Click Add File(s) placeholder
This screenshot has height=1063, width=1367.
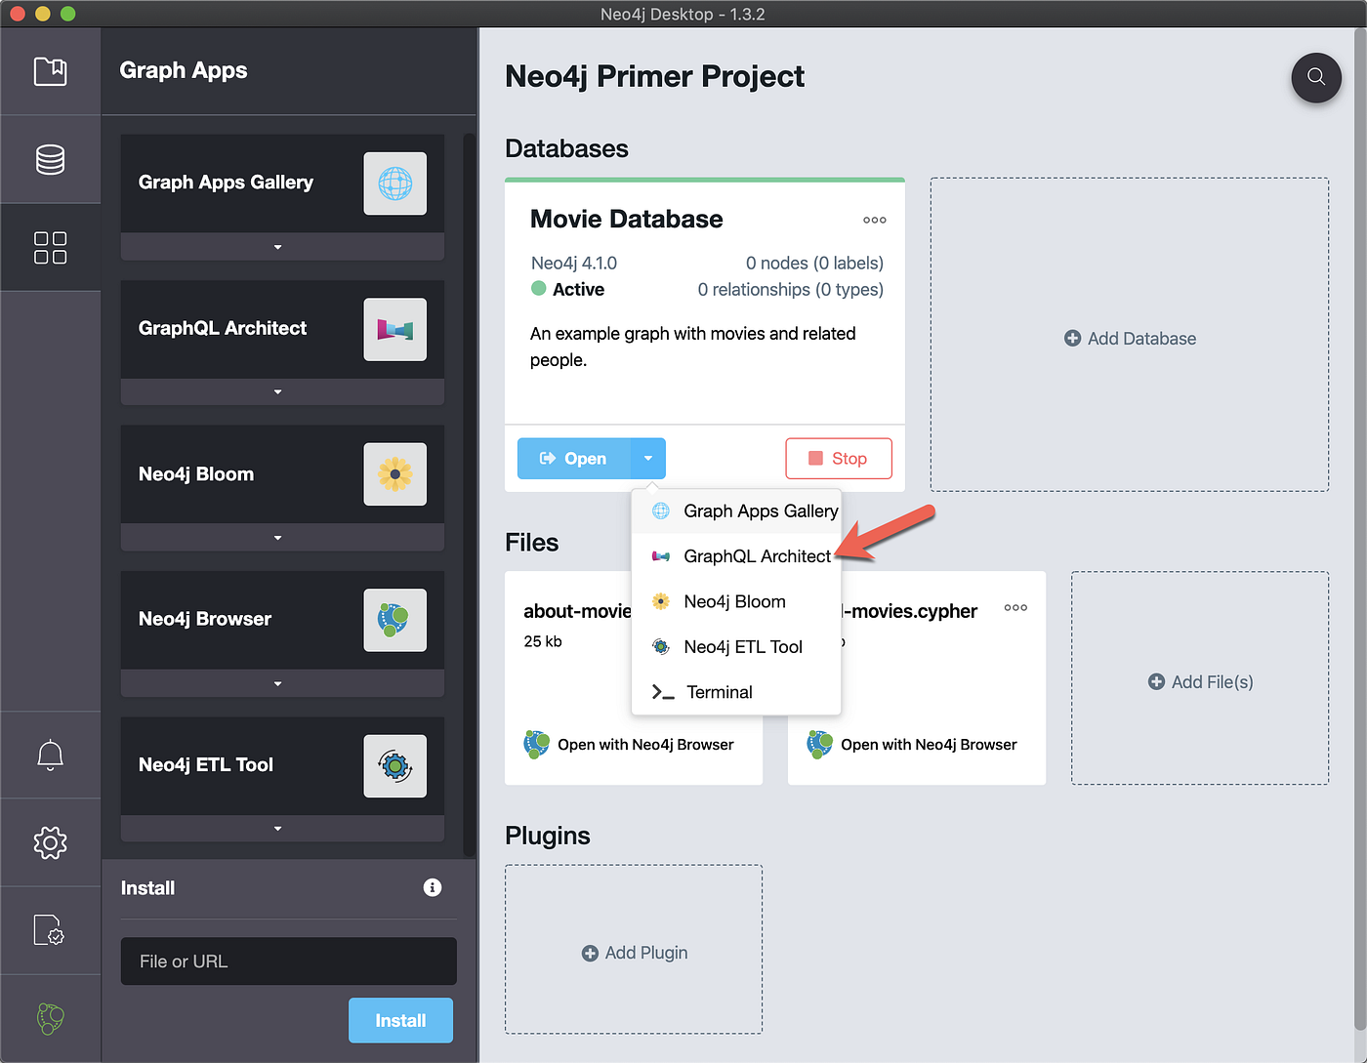(1200, 678)
